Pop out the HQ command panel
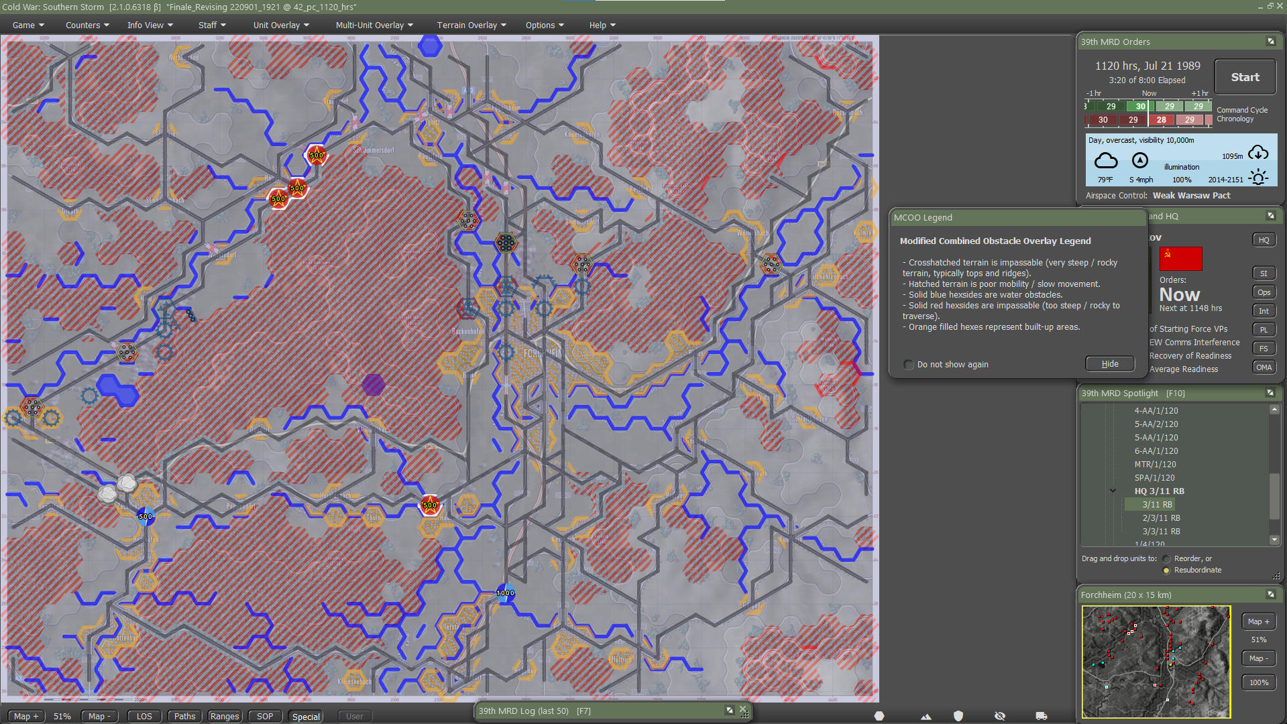Viewport: 1287px width, 724px height. click(1270, 215)
